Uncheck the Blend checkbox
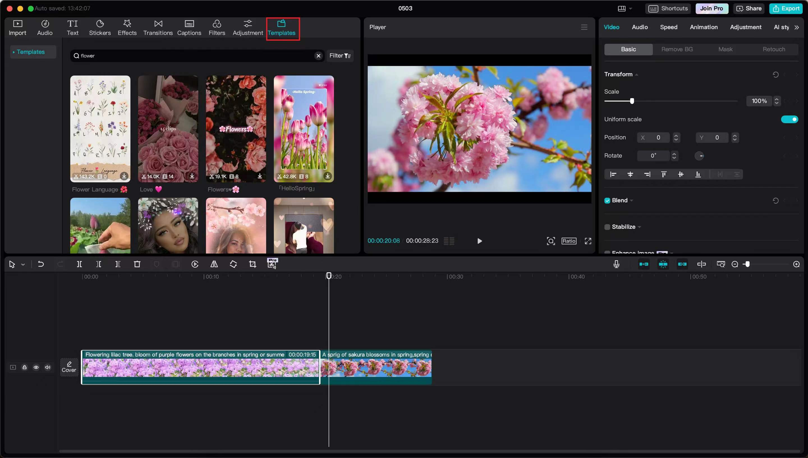The image size is (808, 458). point(607,201)
